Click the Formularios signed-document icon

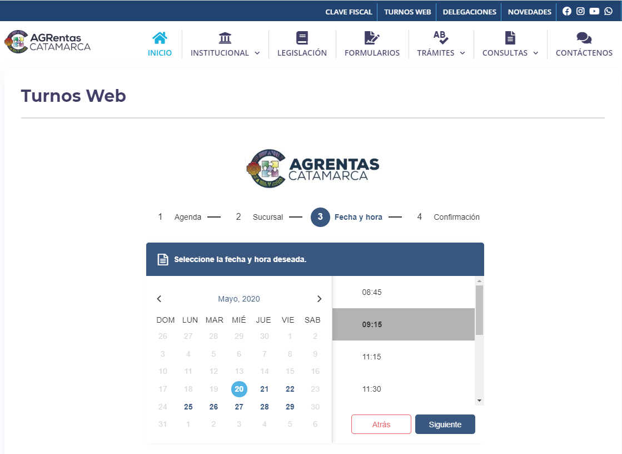click(x=372, y=38)
